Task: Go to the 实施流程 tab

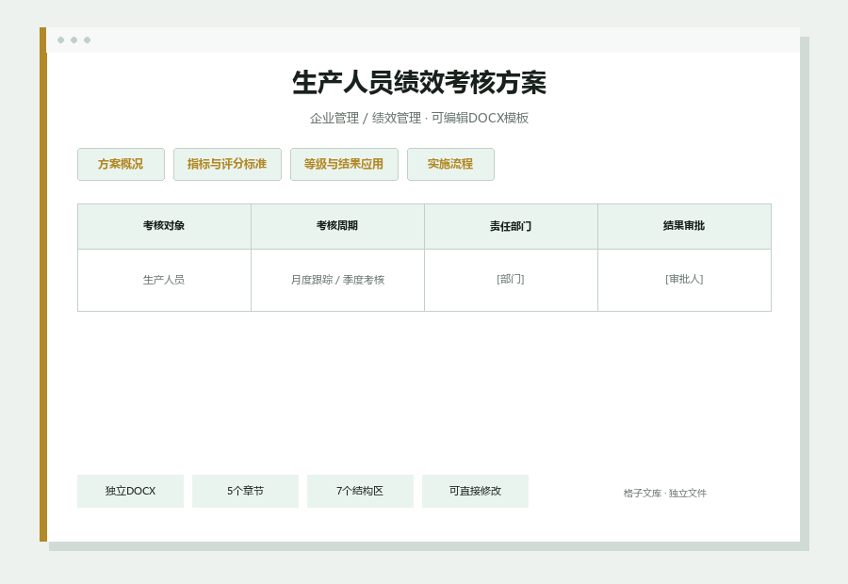Action: point(450,165)
